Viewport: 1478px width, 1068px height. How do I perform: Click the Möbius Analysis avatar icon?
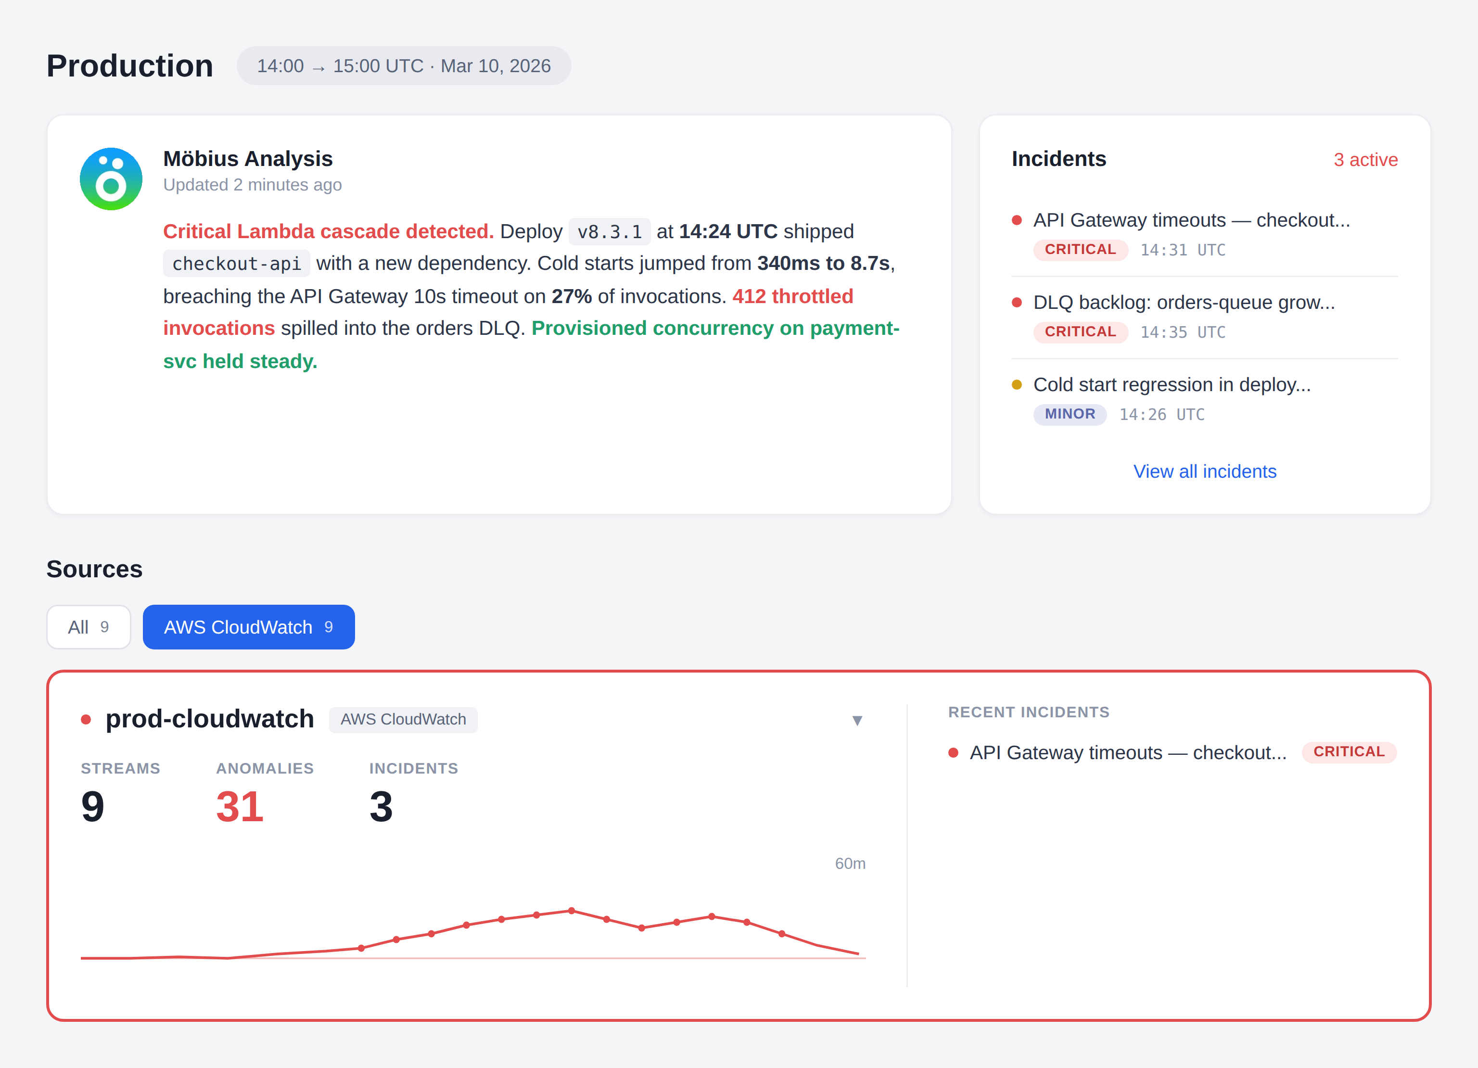click(x=111, y=178)
